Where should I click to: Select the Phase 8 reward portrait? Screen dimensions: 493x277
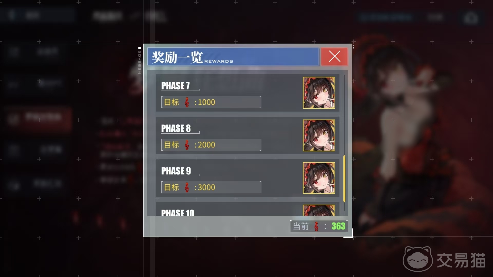[319, 135]
